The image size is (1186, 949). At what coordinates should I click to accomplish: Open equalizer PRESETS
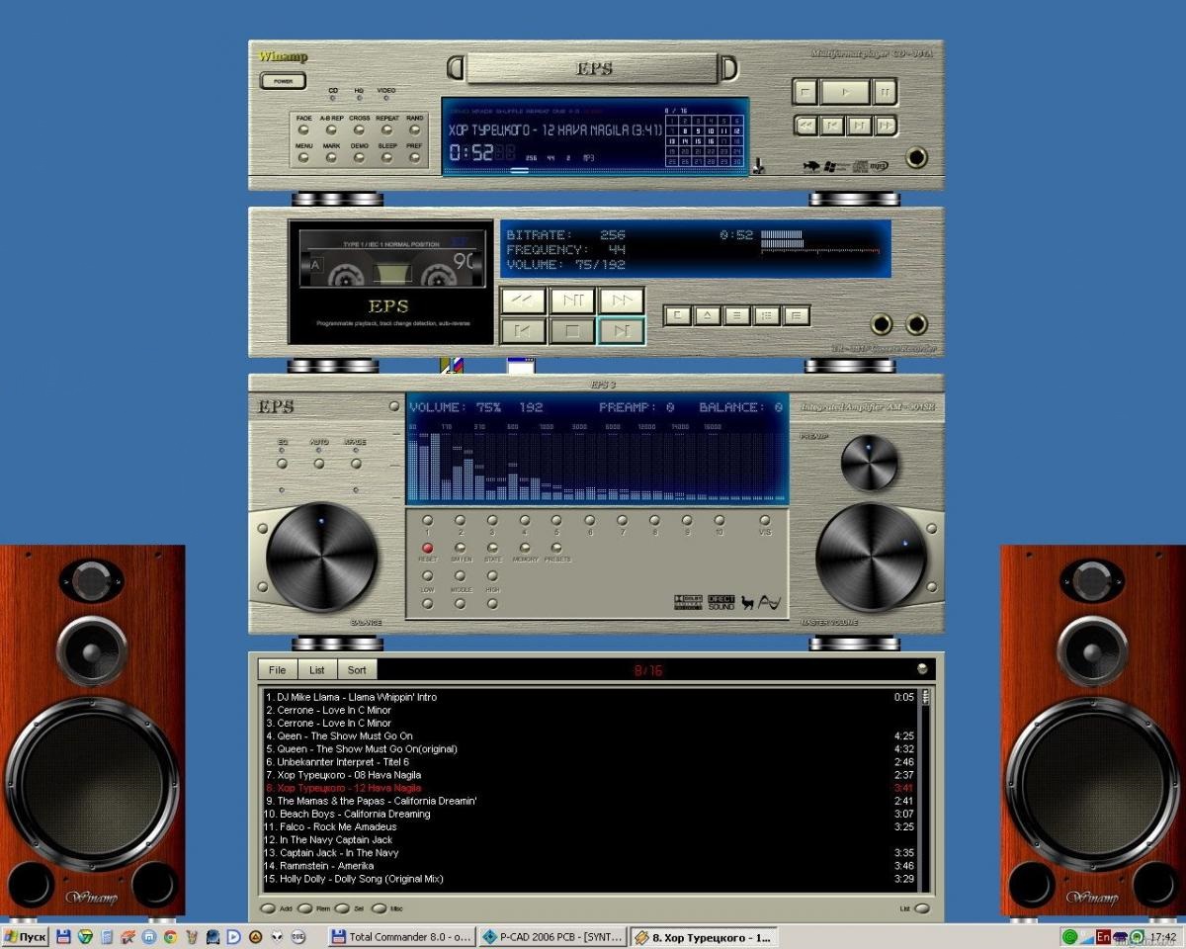click(556, 548)
